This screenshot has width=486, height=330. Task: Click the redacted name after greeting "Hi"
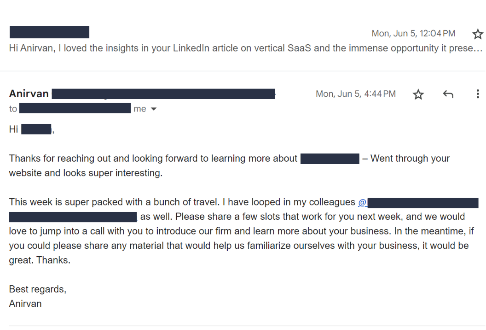click(37, 130)
